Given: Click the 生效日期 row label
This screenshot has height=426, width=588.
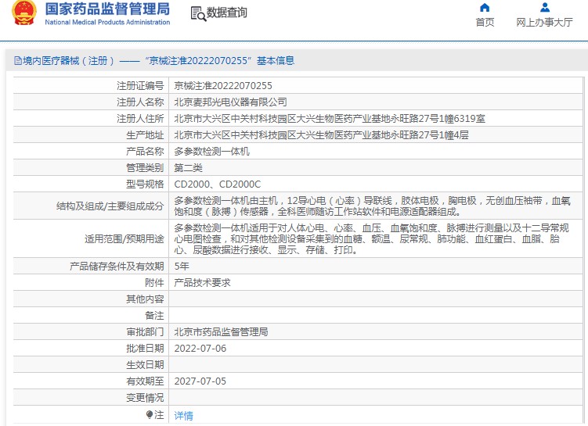Looking at the screenshot, I should tap(145, 365).
